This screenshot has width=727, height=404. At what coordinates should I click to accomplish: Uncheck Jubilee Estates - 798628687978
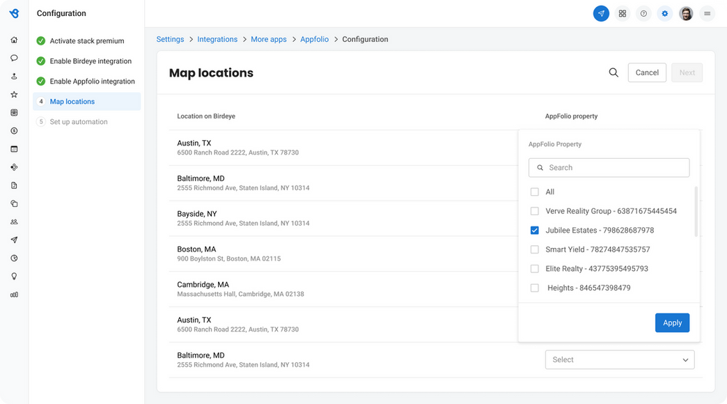tap(535, 230)
